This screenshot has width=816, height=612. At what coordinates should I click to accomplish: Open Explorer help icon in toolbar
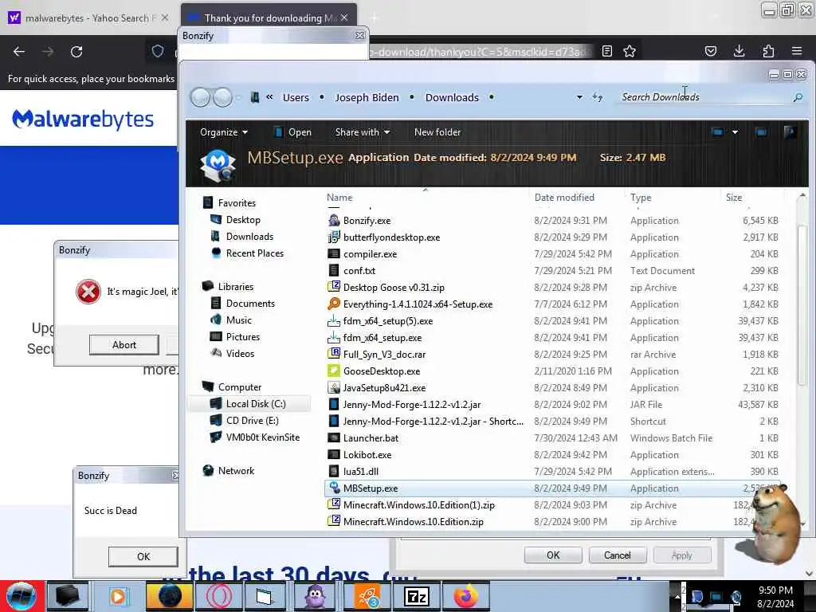click(790, 132)
